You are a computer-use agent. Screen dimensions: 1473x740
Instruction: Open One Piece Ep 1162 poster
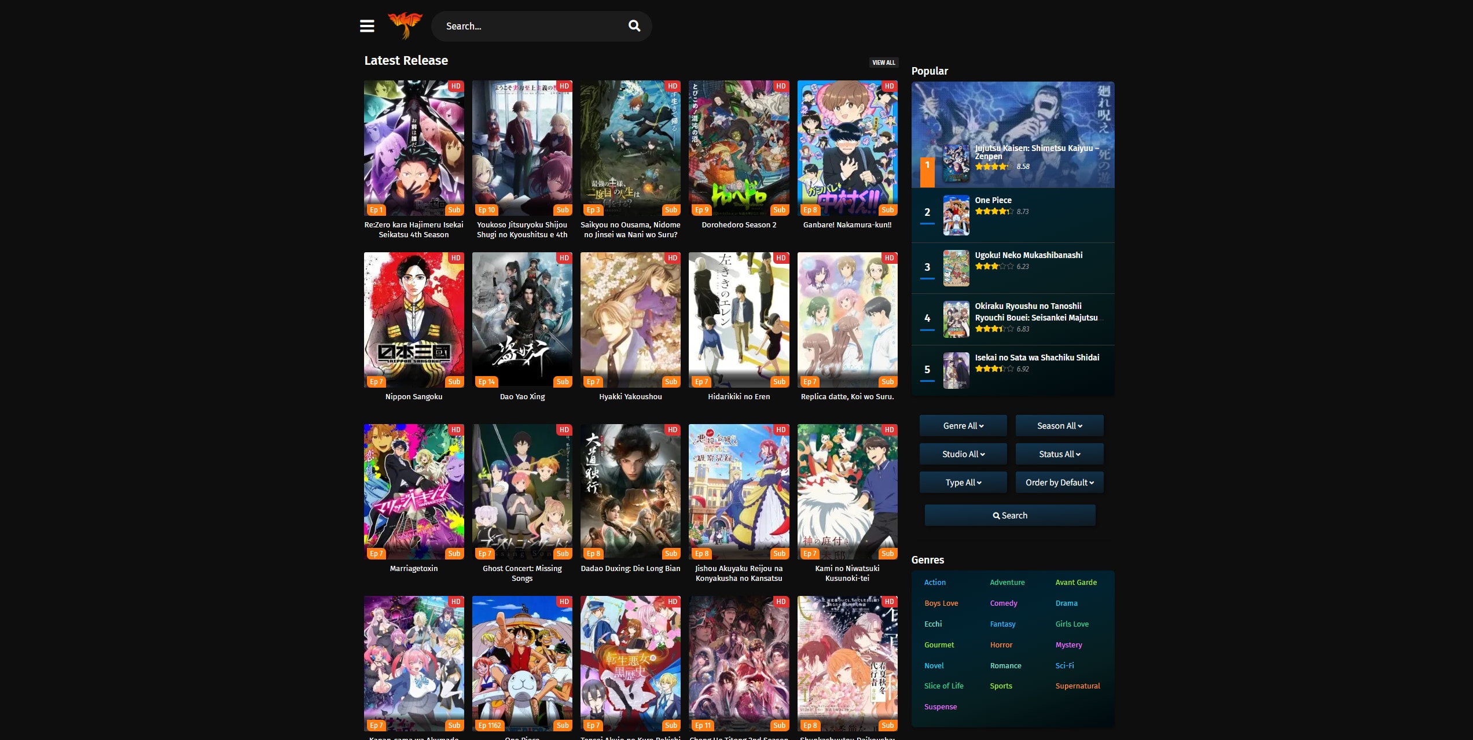point(522,664)
